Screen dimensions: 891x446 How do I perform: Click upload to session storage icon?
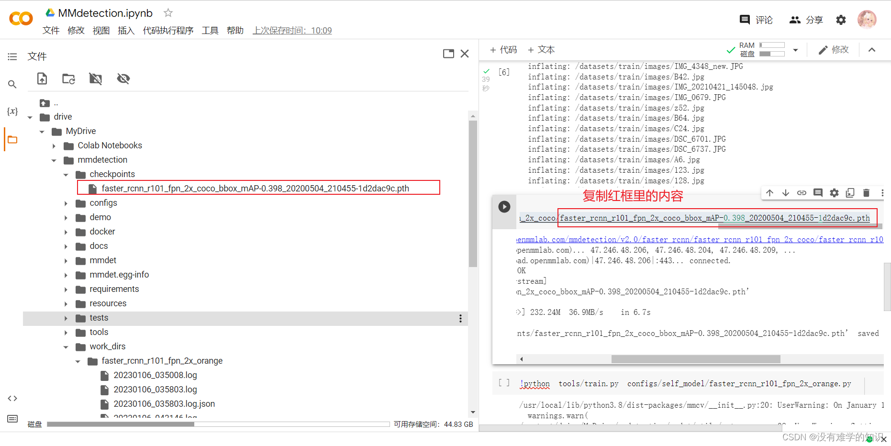coord(42,78)
